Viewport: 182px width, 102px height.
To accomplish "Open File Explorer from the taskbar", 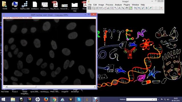I will pos(13,99).
